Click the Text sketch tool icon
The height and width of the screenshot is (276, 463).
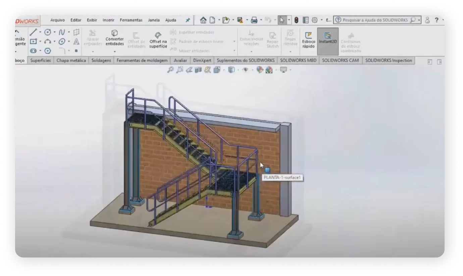tap(76, 42)
